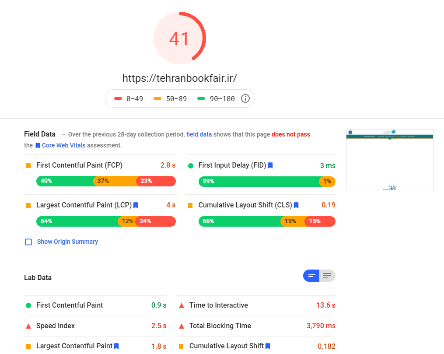
Task: Open the Core Web Vitals link
Action: 63,145
